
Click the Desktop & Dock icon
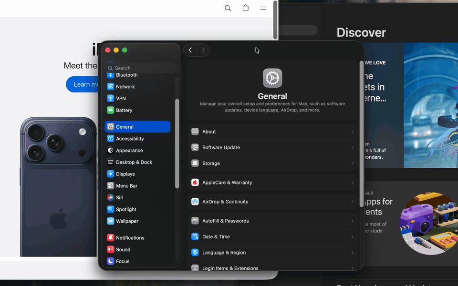(x=110, y=162)
